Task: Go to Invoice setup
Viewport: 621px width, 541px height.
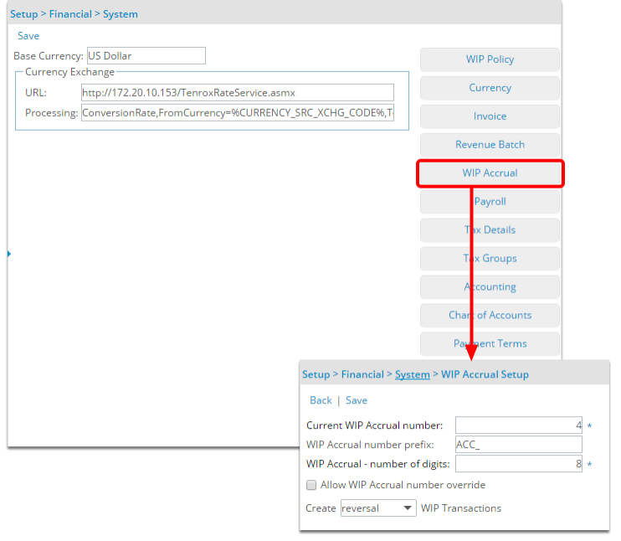Action: tap(490, 116)
